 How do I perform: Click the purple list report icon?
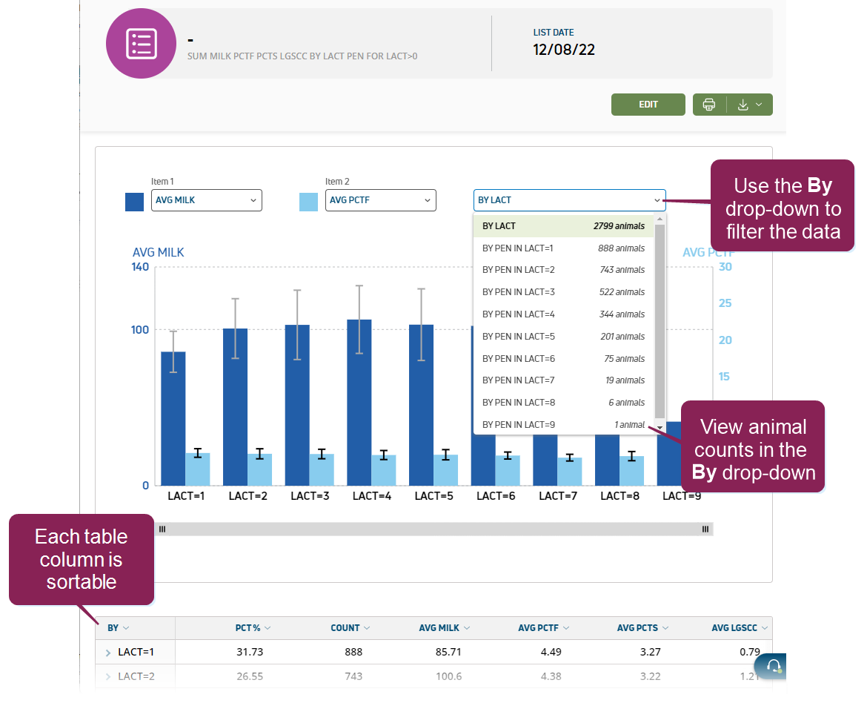tap(141, 44)
